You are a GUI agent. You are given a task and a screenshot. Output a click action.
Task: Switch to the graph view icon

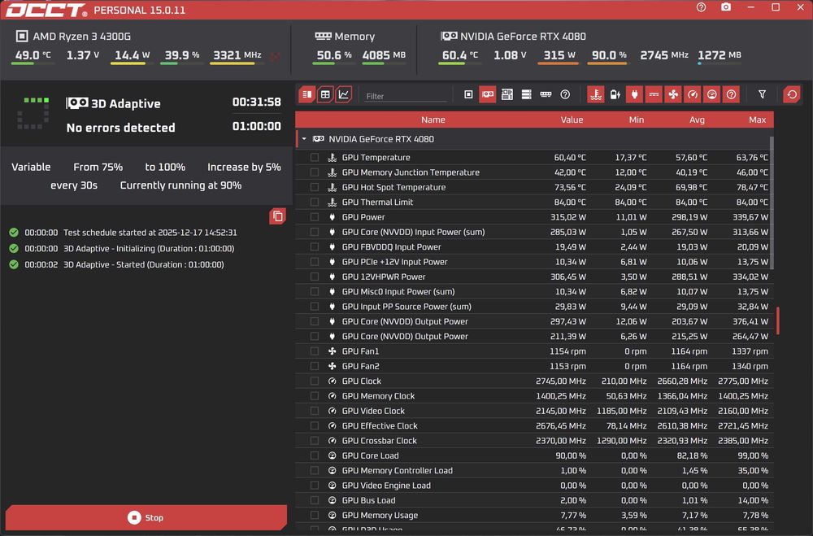pyautogui.click(x=343, y=94)
